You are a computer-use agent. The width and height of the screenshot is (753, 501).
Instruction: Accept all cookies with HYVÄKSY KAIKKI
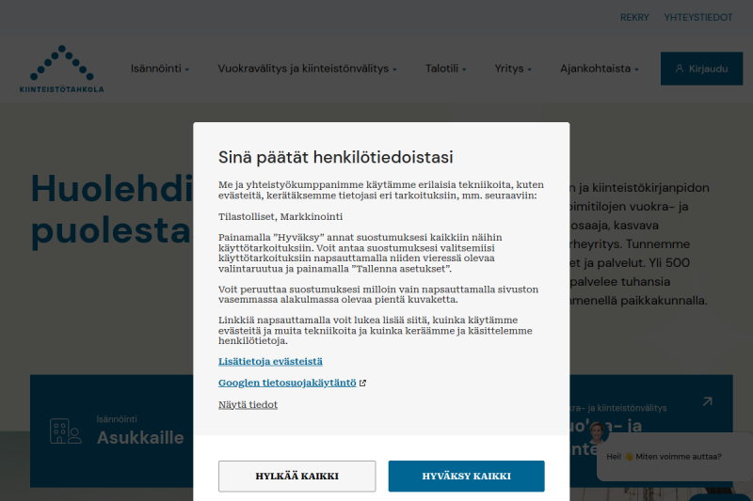tap(466, 476)
